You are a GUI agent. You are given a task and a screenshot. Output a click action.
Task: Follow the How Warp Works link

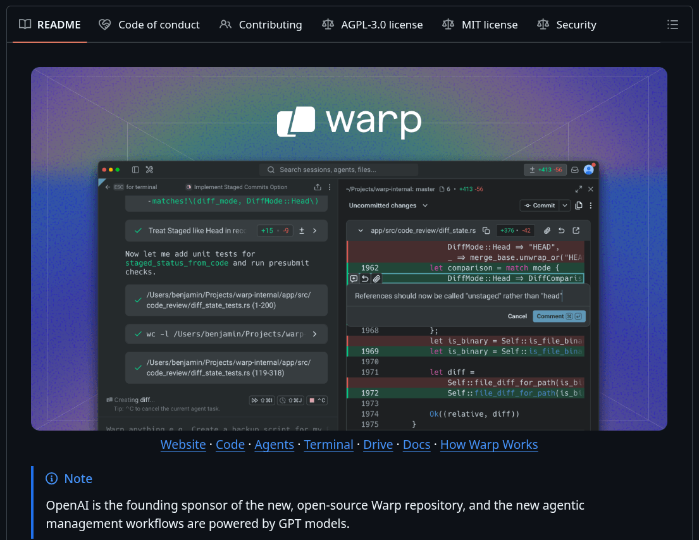click(x=489, y=445)
